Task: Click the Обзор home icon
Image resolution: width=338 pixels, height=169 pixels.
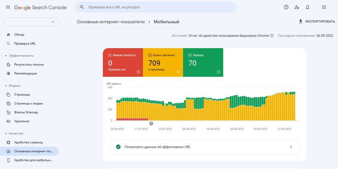Action: (9, 35)
